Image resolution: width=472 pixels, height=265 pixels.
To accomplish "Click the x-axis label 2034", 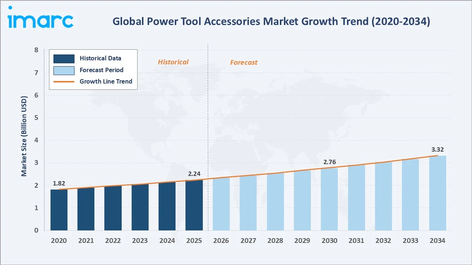I will (x=437, y=240).
